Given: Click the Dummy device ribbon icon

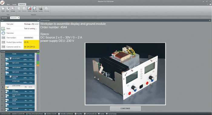Looking at the screenshot, I should click(x=40, y=9).
